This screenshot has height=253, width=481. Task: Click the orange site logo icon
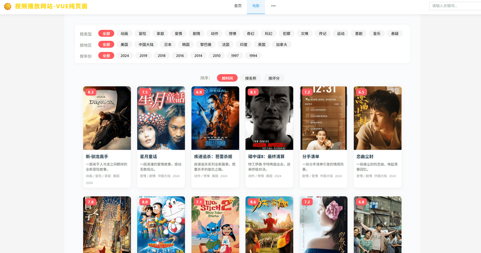7,6
